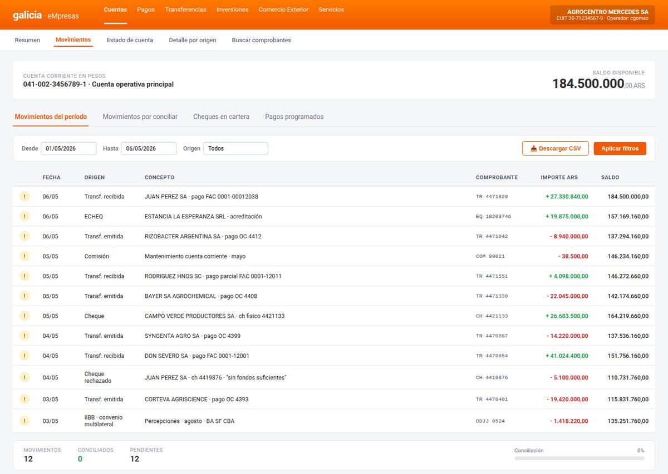This screenshot has width=668, height=474.
Task: Select the Movimientos sub-tab
Action: click(73, 40)
